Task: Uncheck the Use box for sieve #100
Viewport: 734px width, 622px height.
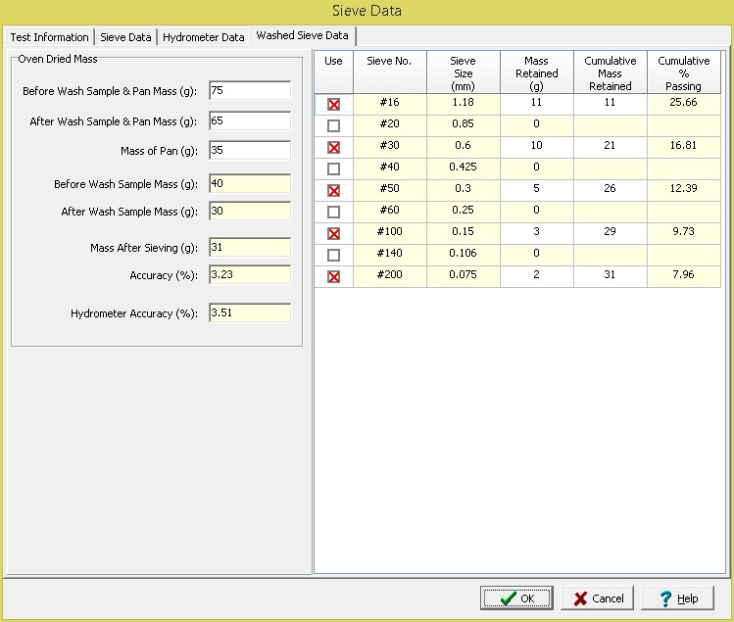Action: [334, 234]
